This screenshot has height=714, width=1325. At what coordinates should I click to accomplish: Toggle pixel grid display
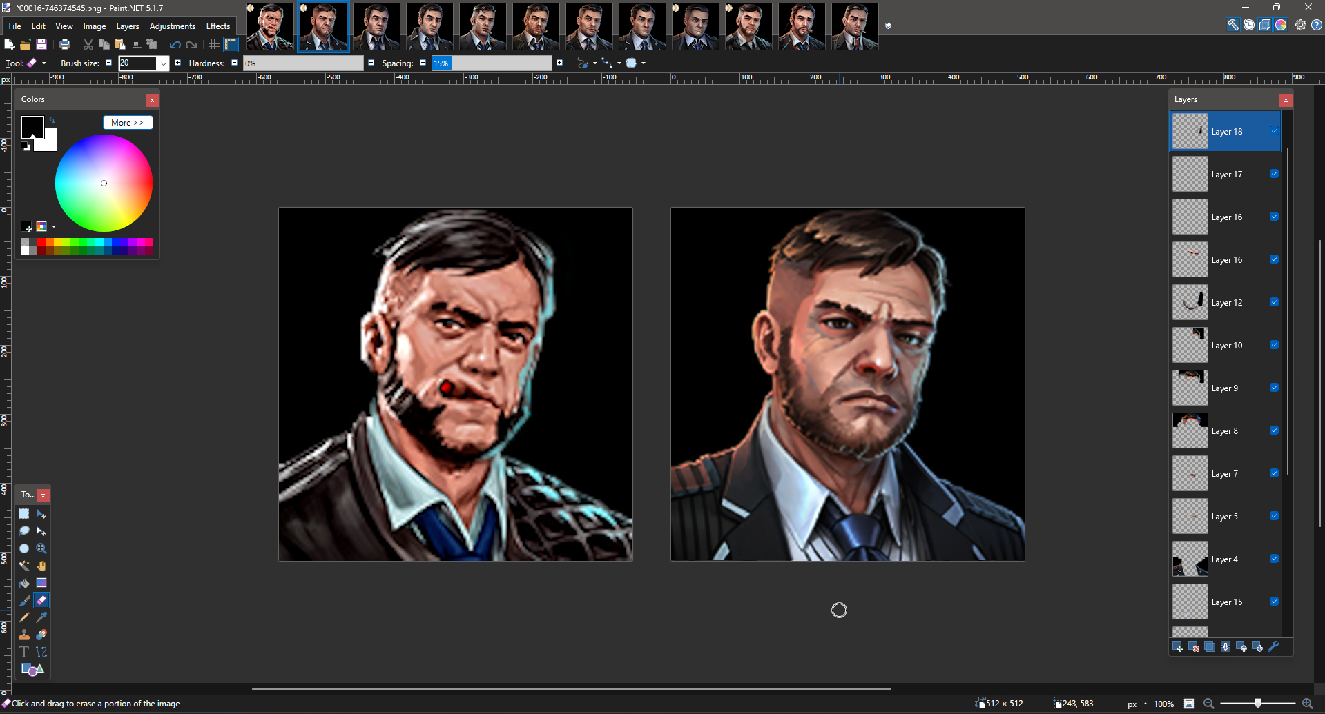(x=214, y=44)
